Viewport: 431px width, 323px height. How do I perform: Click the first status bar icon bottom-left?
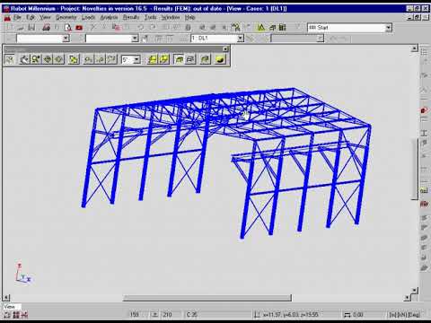click(x=7, y=315)
